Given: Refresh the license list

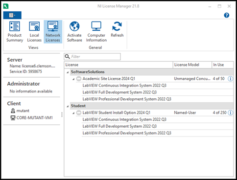Looking at the screenshot, I should (x=117, y=29).
